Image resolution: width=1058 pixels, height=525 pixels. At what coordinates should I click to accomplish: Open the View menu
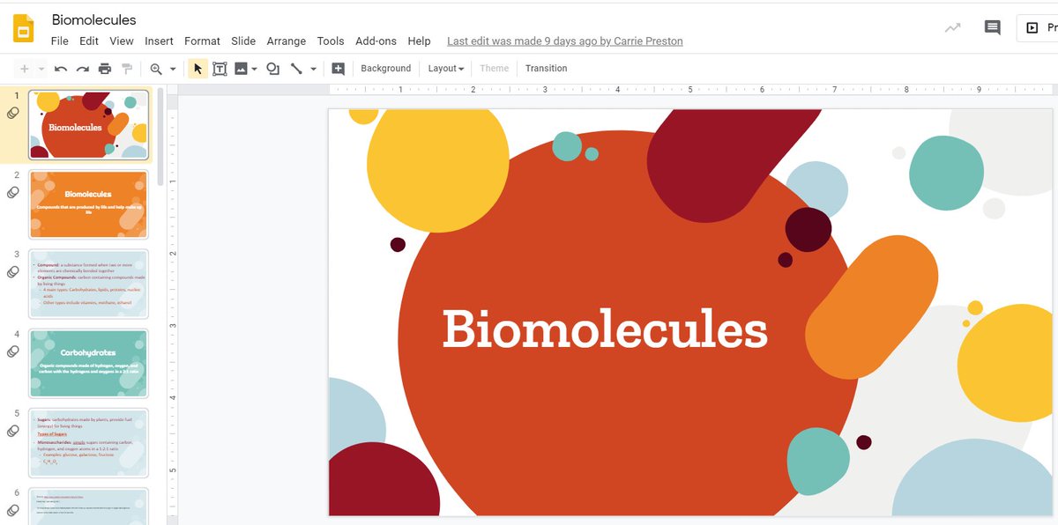(122, 41)
